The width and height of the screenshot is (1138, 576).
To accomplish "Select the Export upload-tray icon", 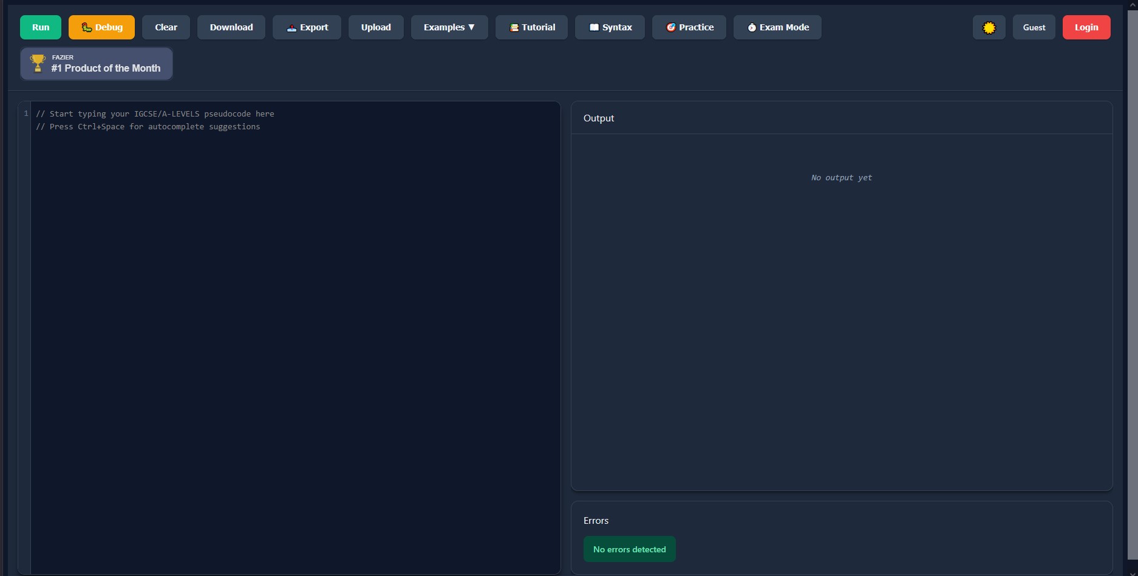I will [x=291, y=27].
